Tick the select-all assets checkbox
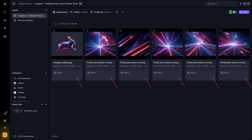The image size is (252, 140). pos(54,24)
